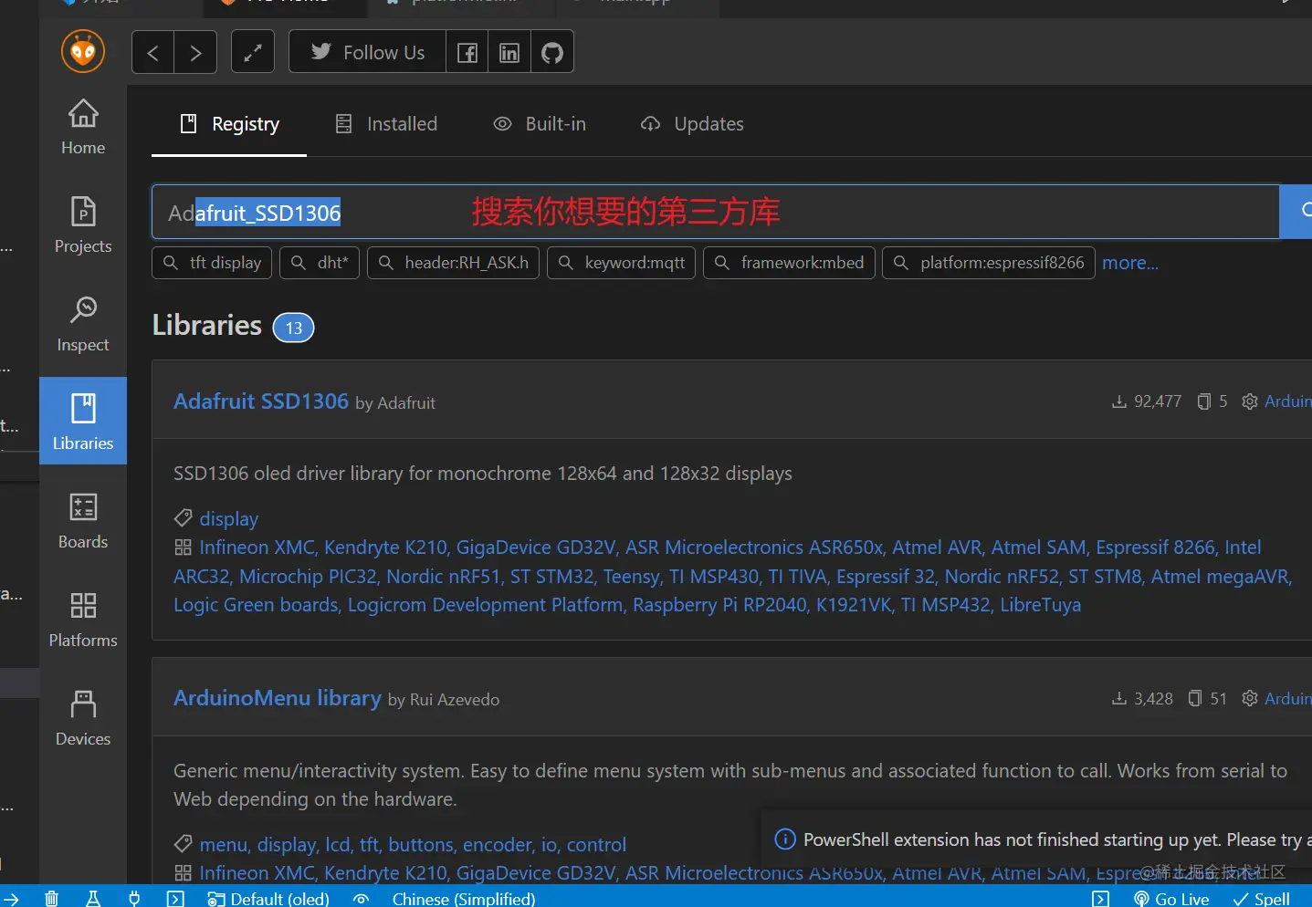Select the 'tft display' search suggestion

213,263
